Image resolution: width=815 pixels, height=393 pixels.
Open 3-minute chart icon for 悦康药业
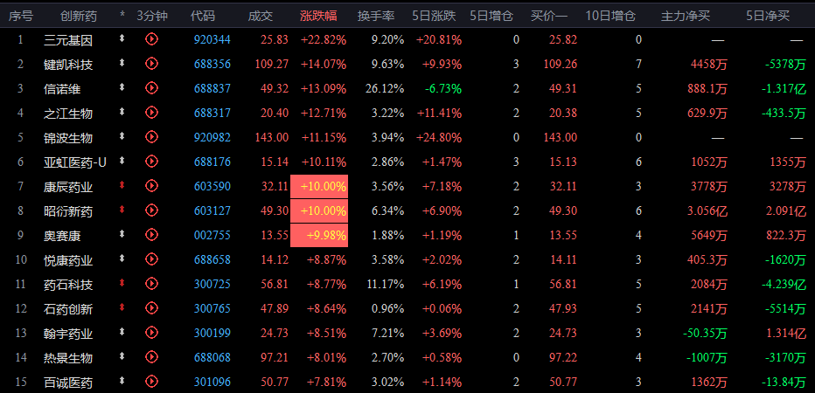151,259
